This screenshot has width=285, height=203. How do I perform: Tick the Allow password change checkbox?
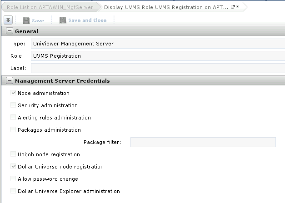point(13,178)
